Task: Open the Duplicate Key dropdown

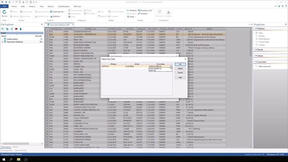Action: pos(58,12)
